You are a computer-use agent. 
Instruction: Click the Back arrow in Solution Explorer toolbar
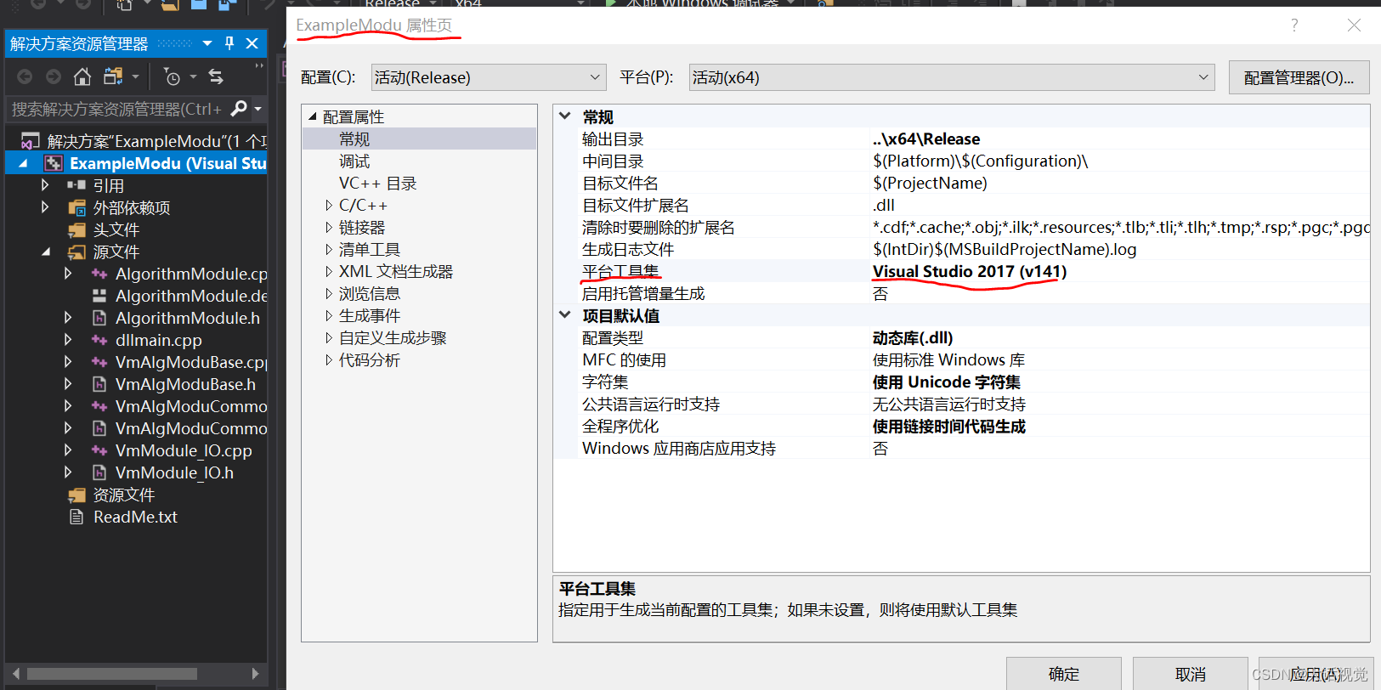tap(25, 77)
